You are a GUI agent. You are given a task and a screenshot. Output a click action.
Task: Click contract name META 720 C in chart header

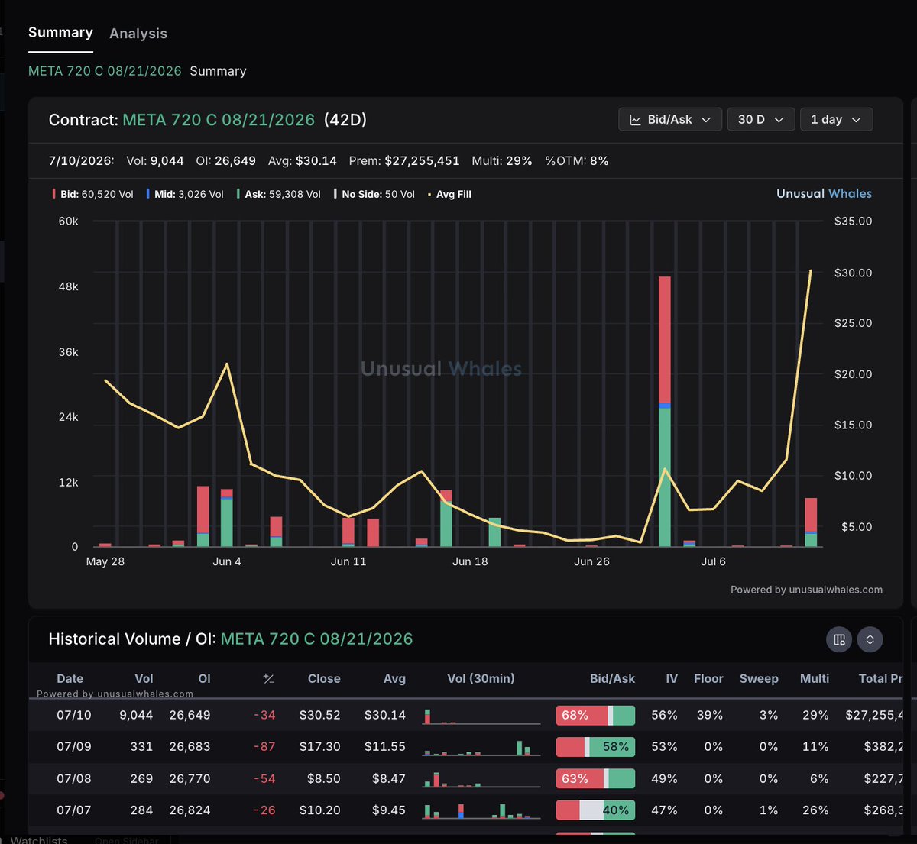219,120
